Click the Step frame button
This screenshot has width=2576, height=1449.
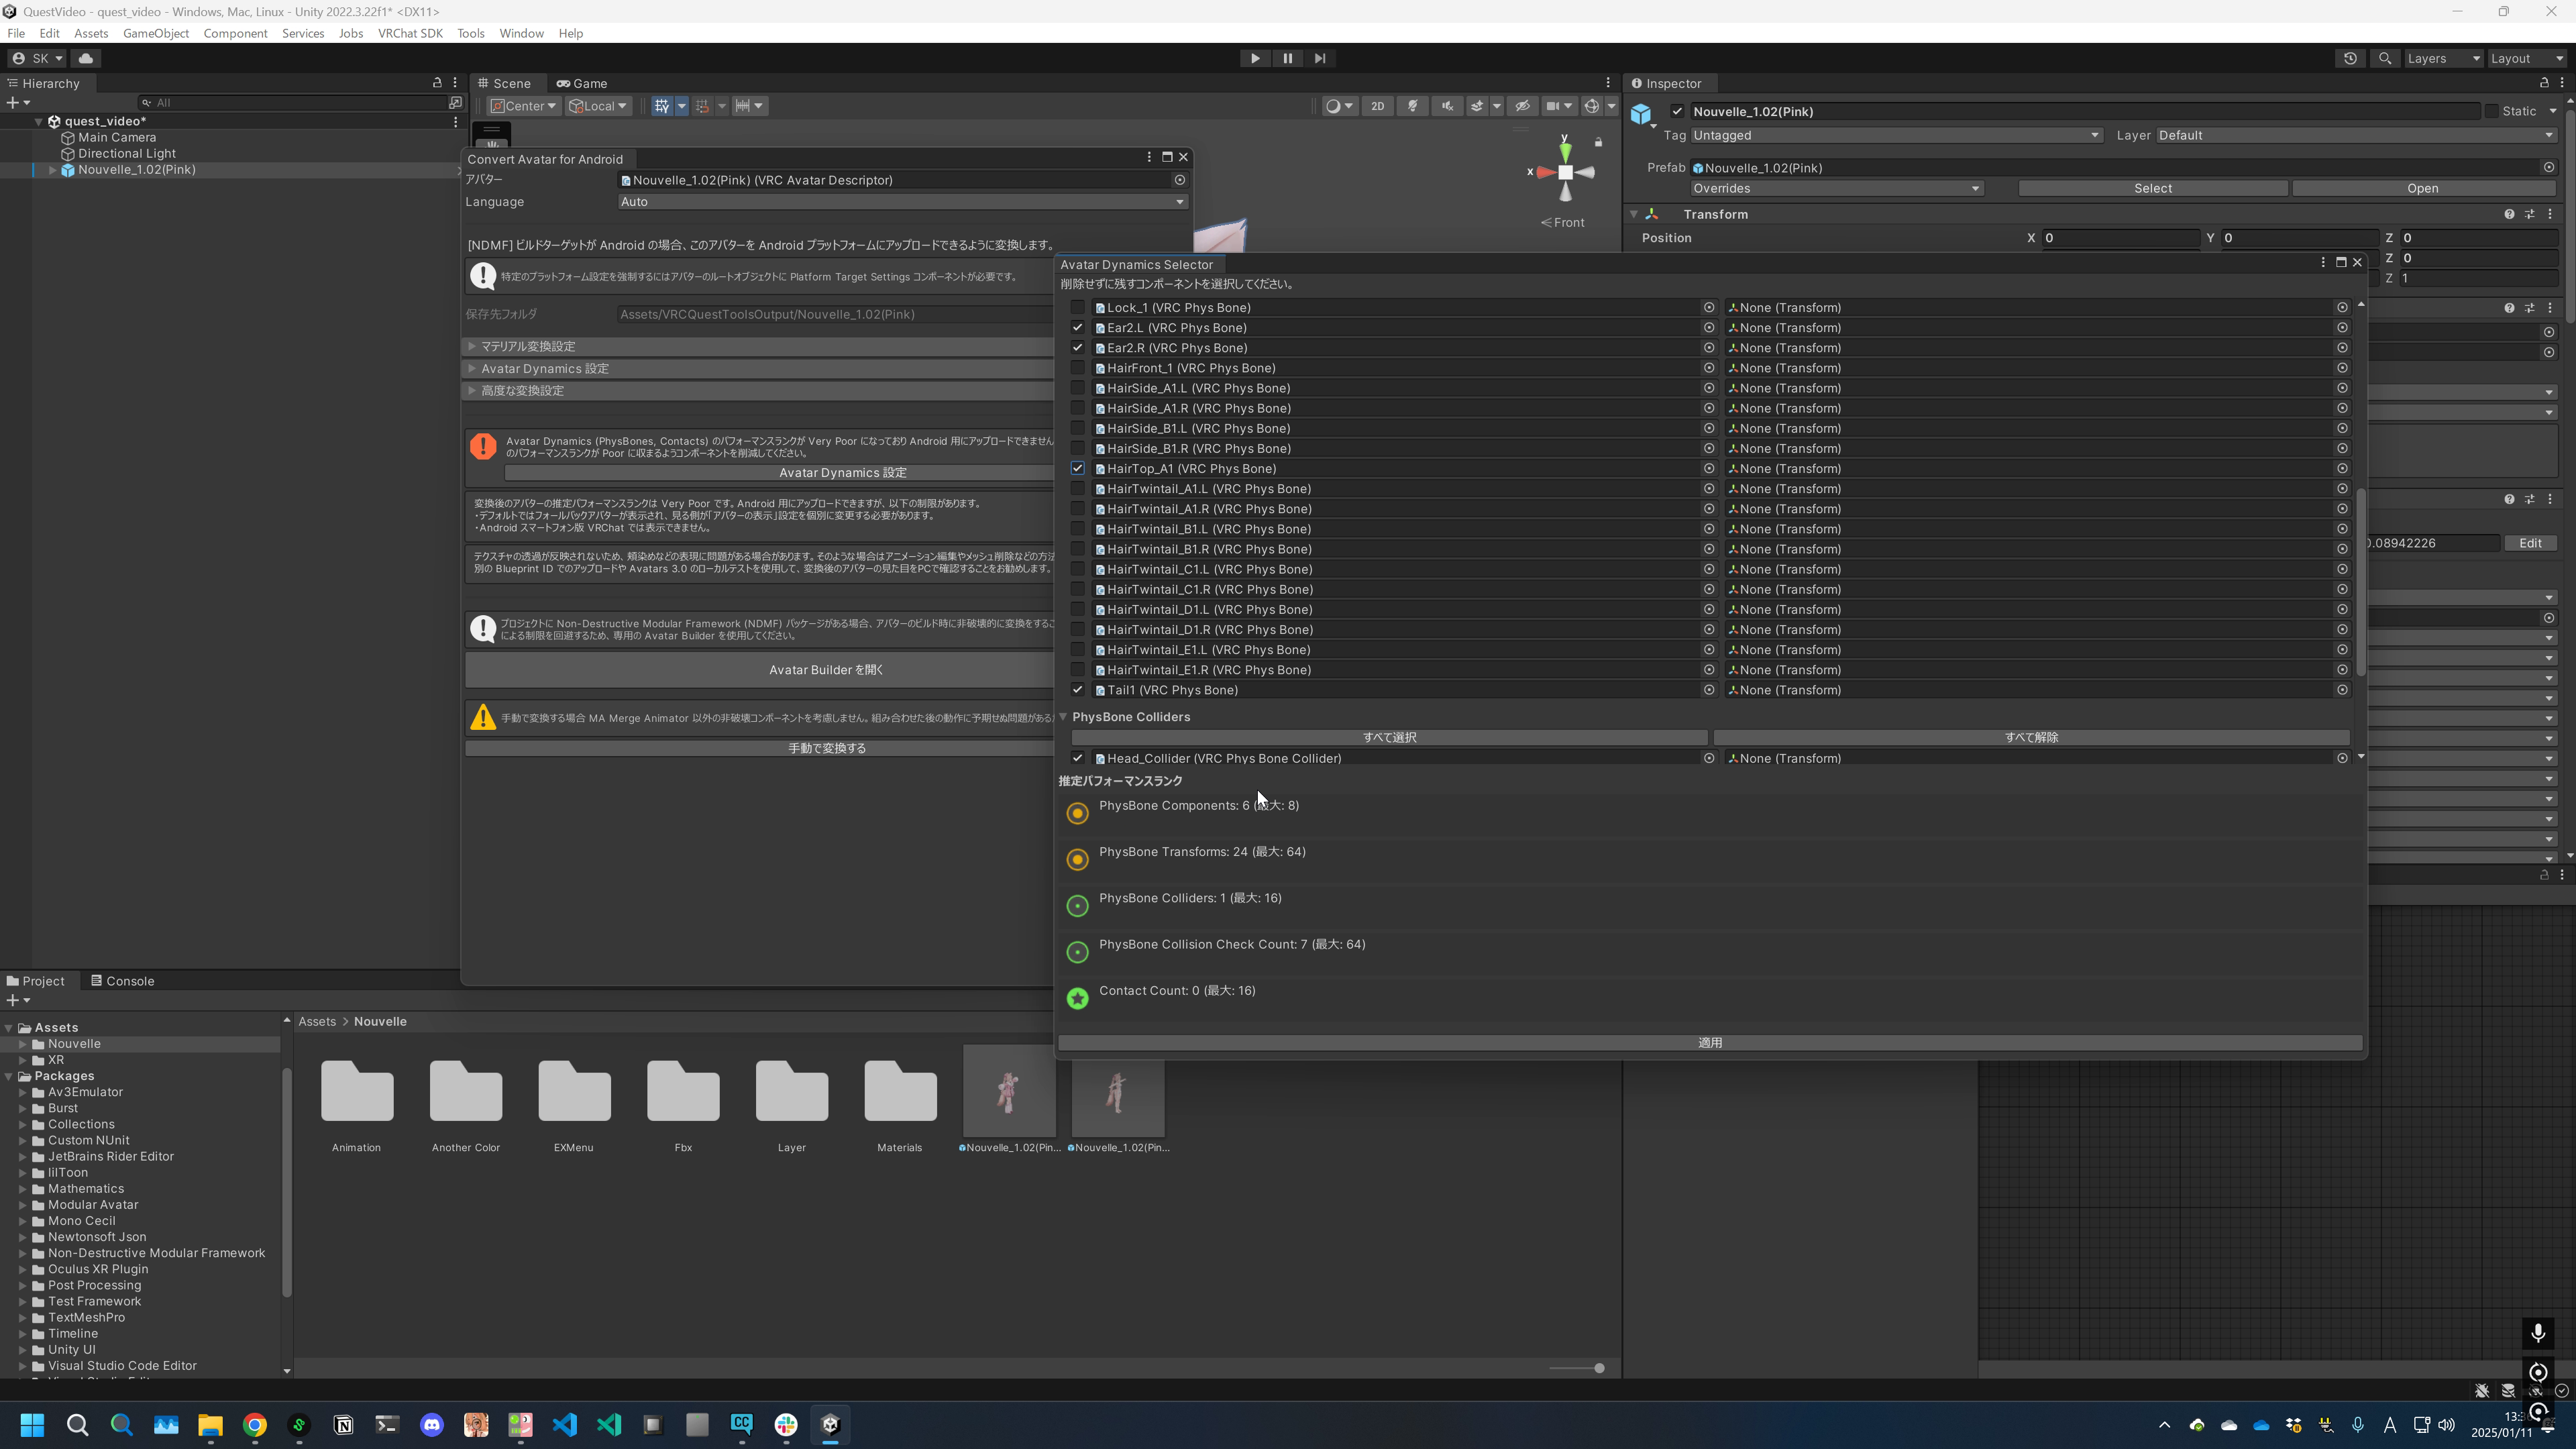point(1320,58)
